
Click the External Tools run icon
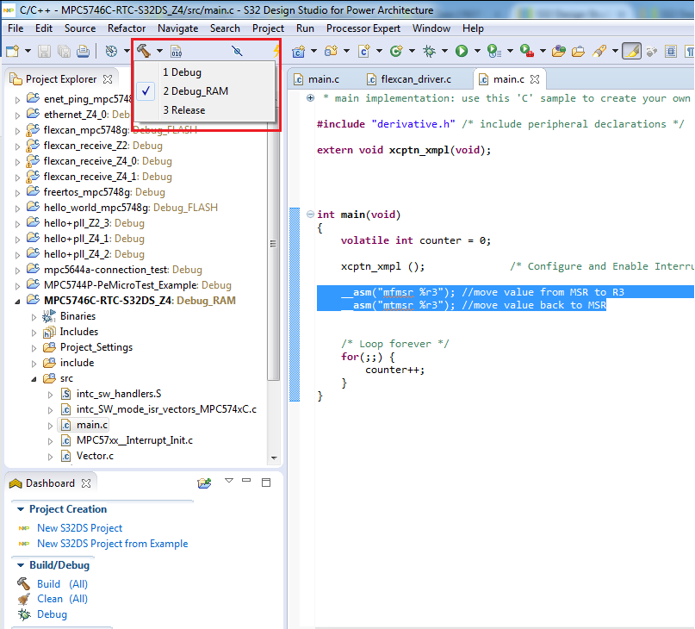(526, 51)
